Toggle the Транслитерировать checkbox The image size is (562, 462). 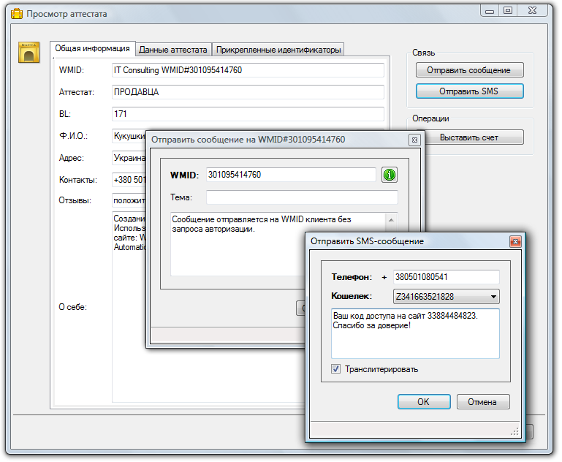[336, 369]
